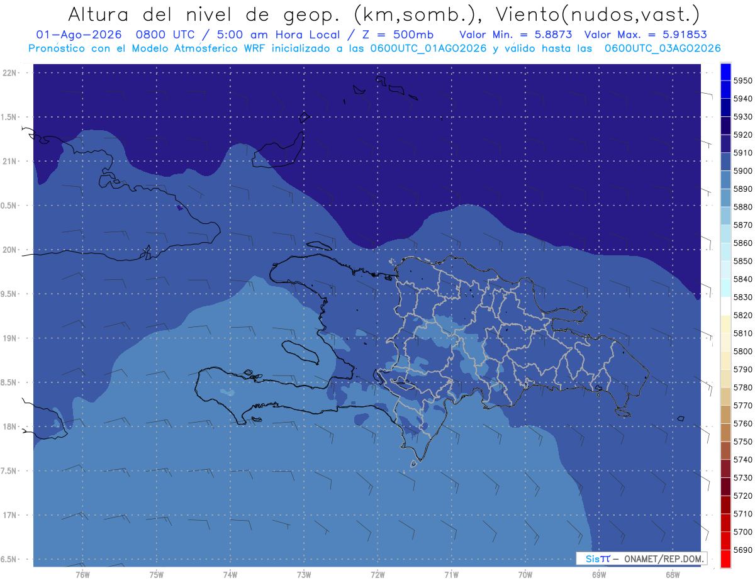The image size is (755, 583).
Task: Click the '19N' latitude label
Action: pyautogui.click(x=10, y=338)
